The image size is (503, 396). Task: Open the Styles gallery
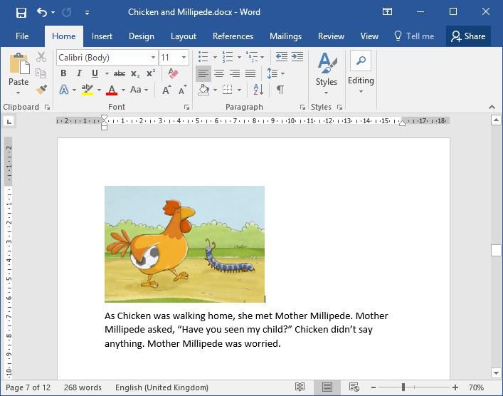tap(327, 74)
